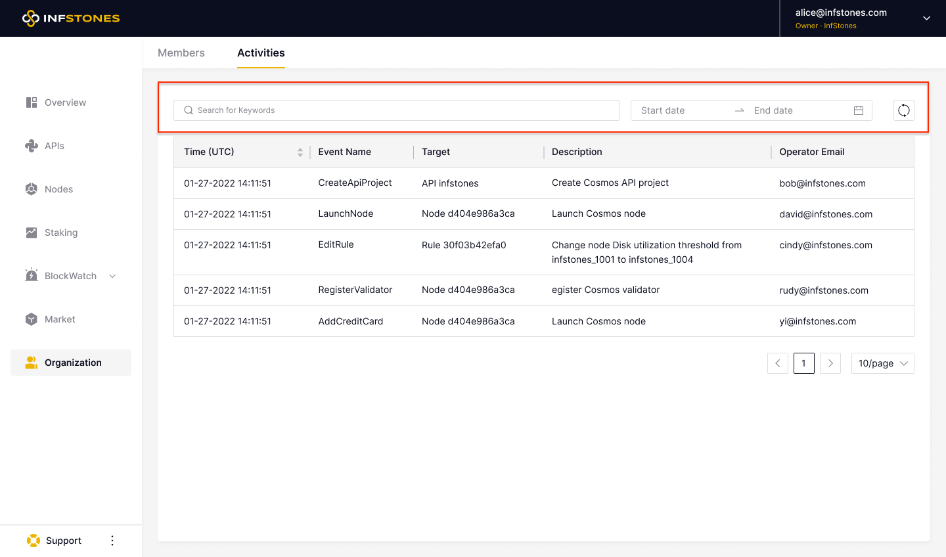Viewport: 946px width, 557px height.
Task: Open BlockWatch in the sidebar
Action: [70, 276]
